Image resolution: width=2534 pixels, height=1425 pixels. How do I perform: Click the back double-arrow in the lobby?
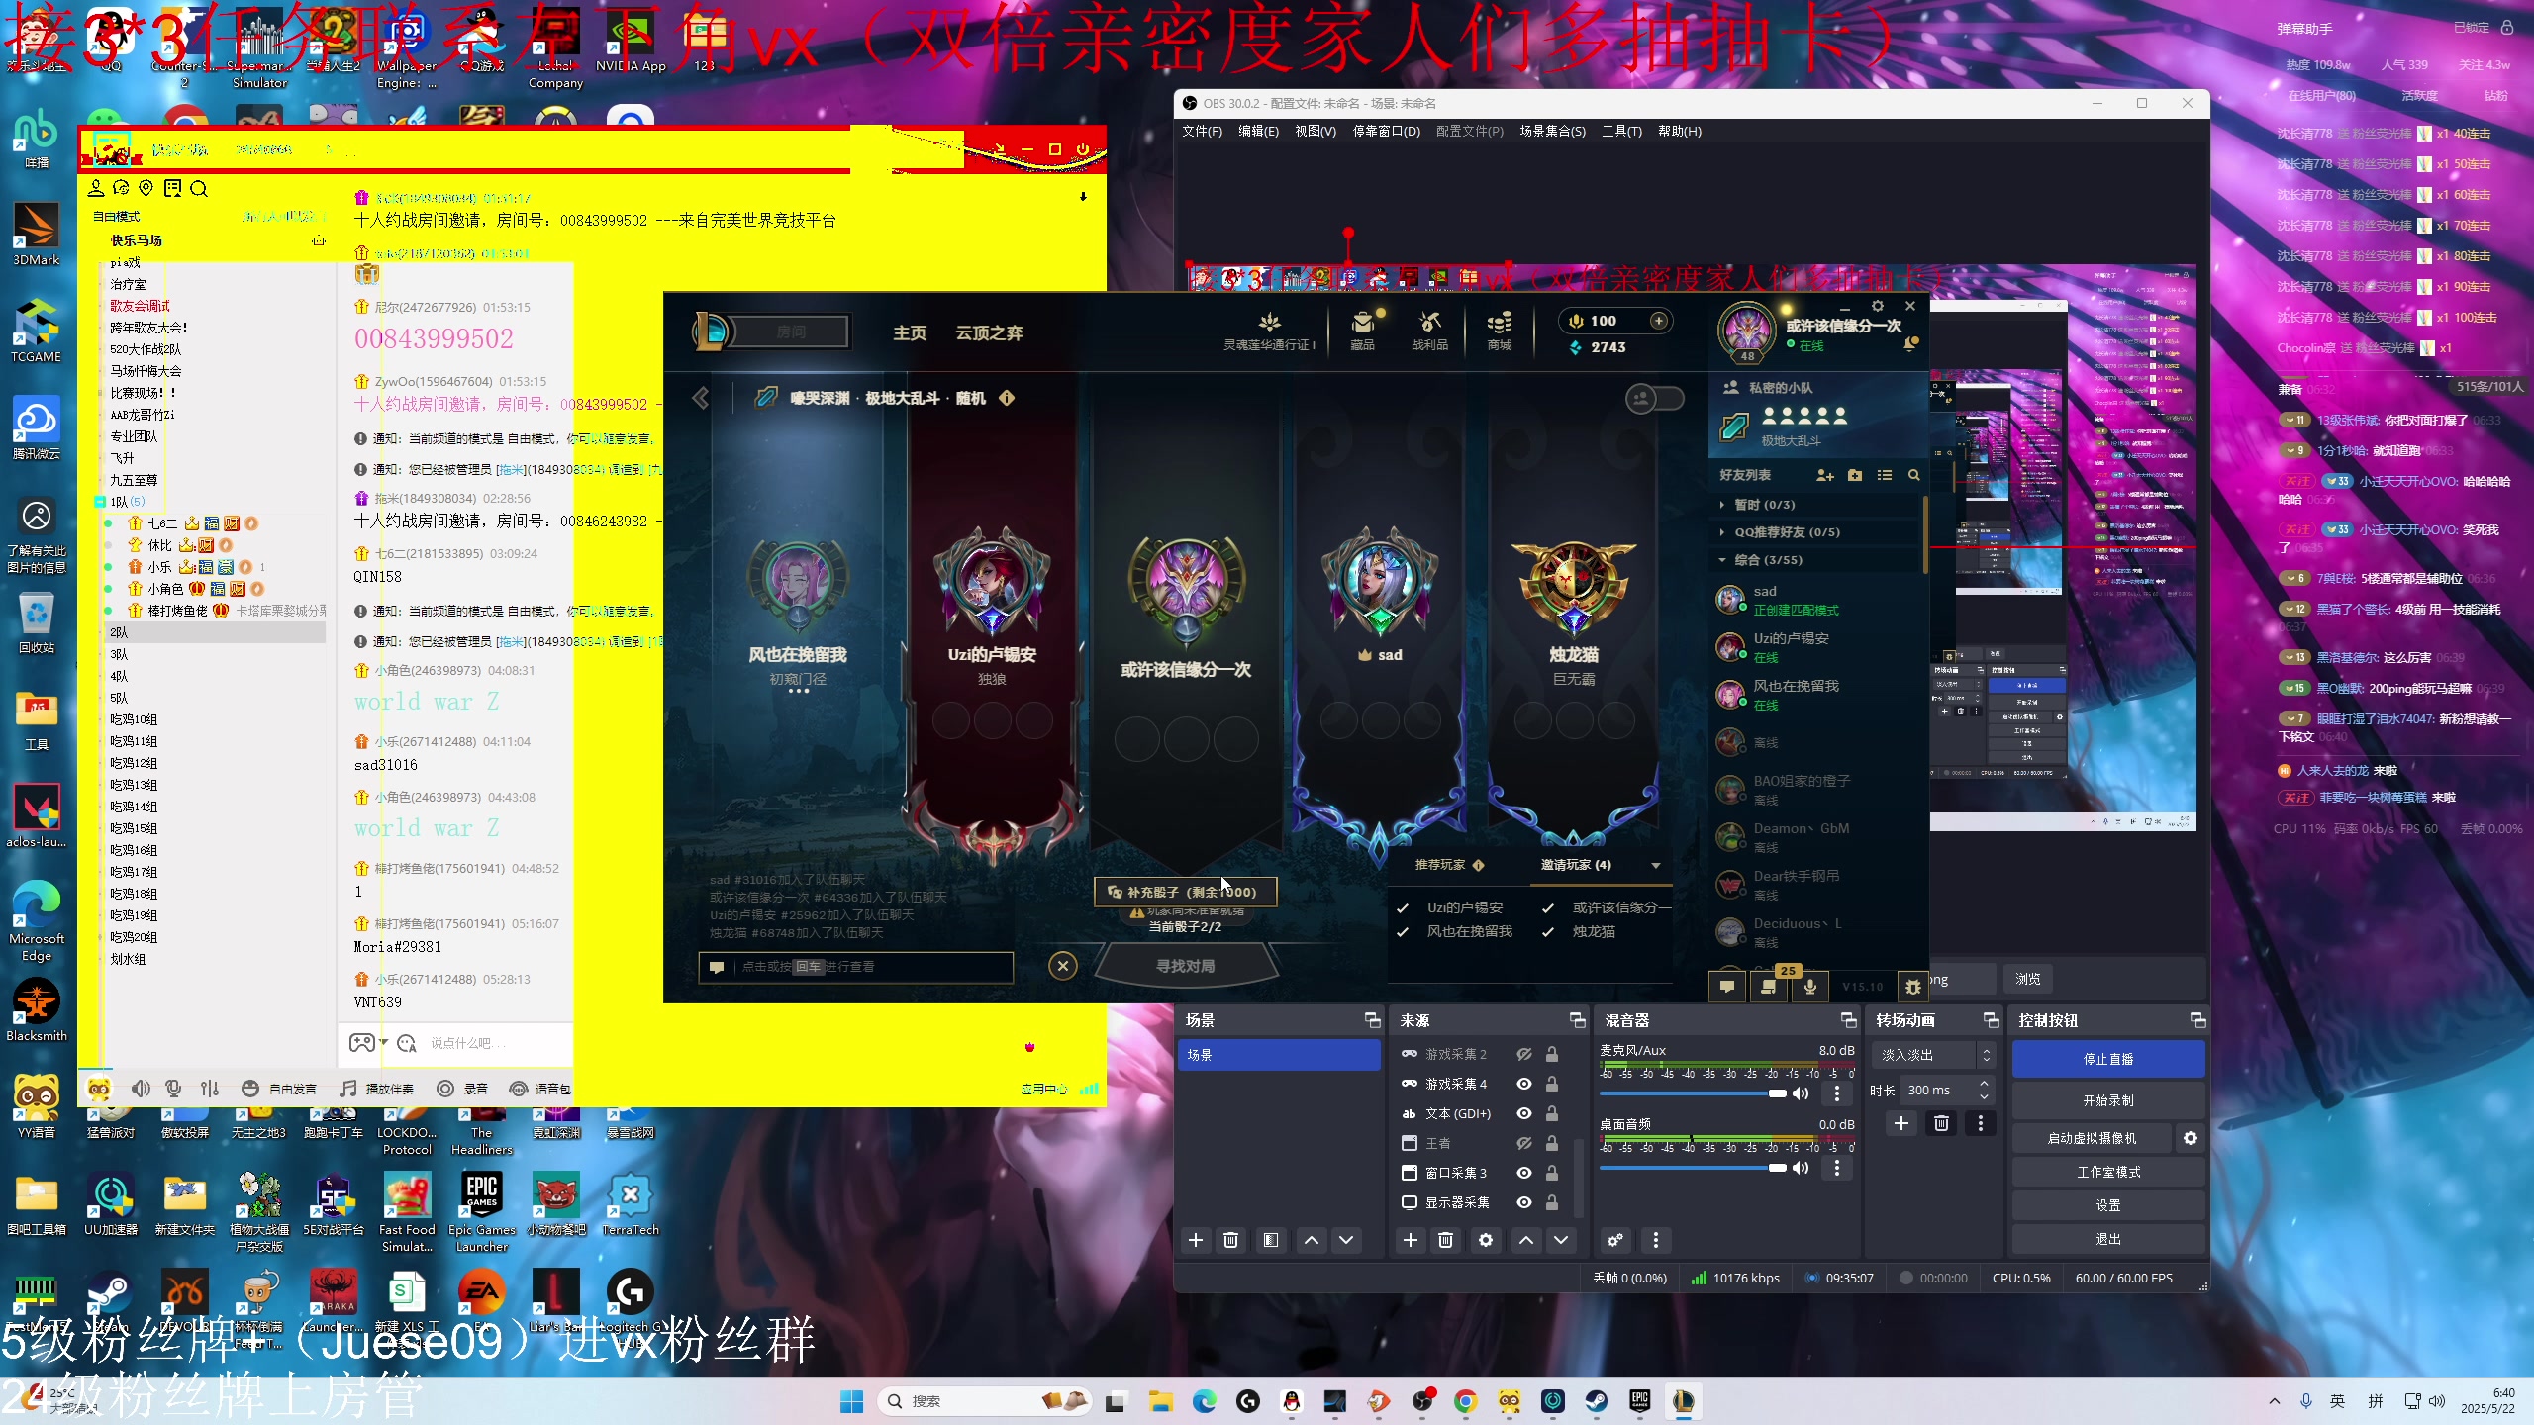701,398
